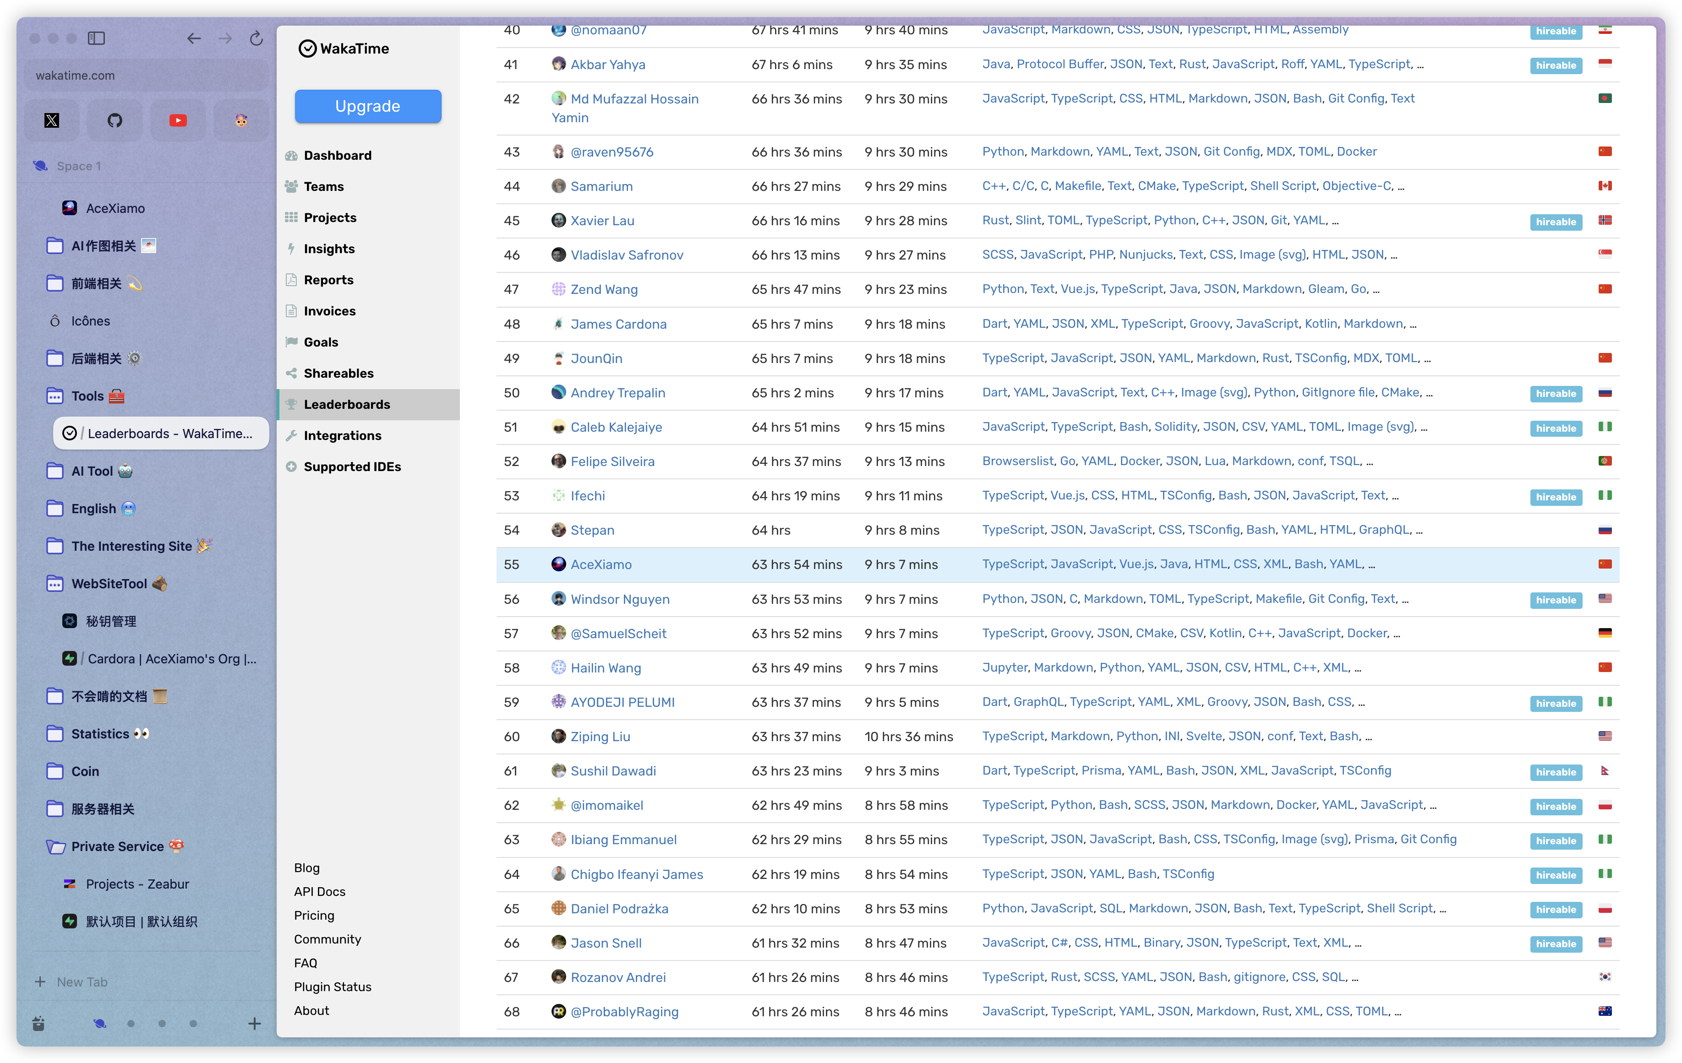
Task: Click Windsor Nguyen's hireable badge
Action: [x=1556, y=600]
